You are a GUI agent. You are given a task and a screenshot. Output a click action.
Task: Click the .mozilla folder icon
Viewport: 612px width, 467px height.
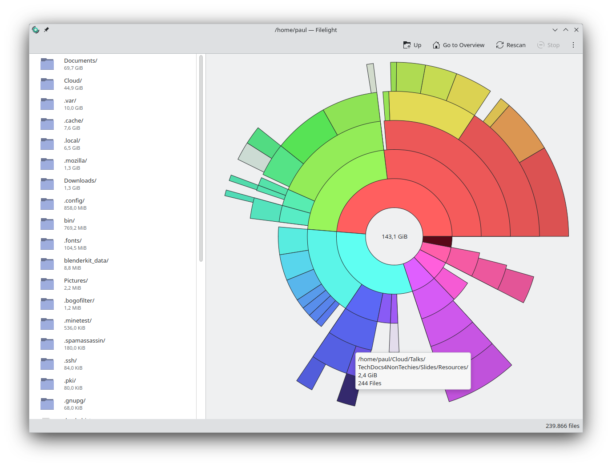point(47,164)
